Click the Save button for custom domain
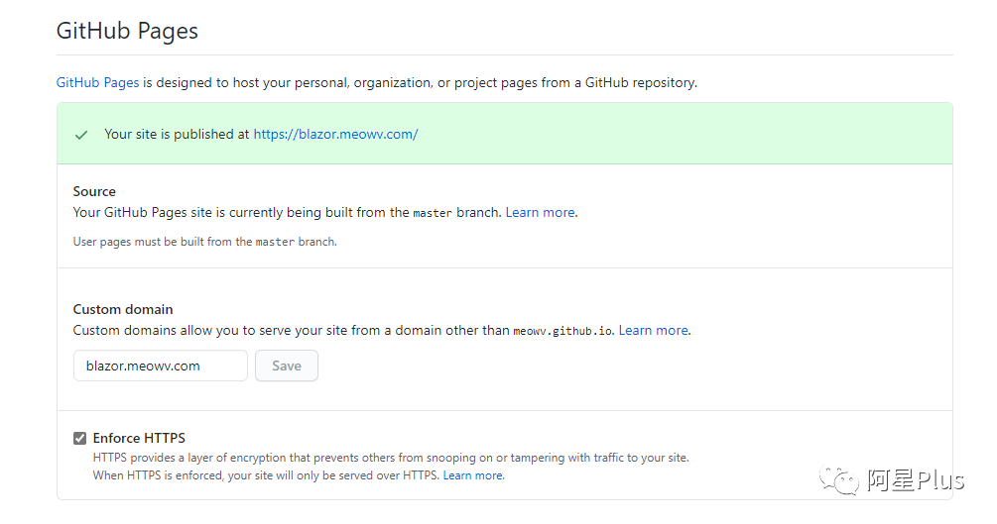This screenshot has height=524, width=997. 287,366
